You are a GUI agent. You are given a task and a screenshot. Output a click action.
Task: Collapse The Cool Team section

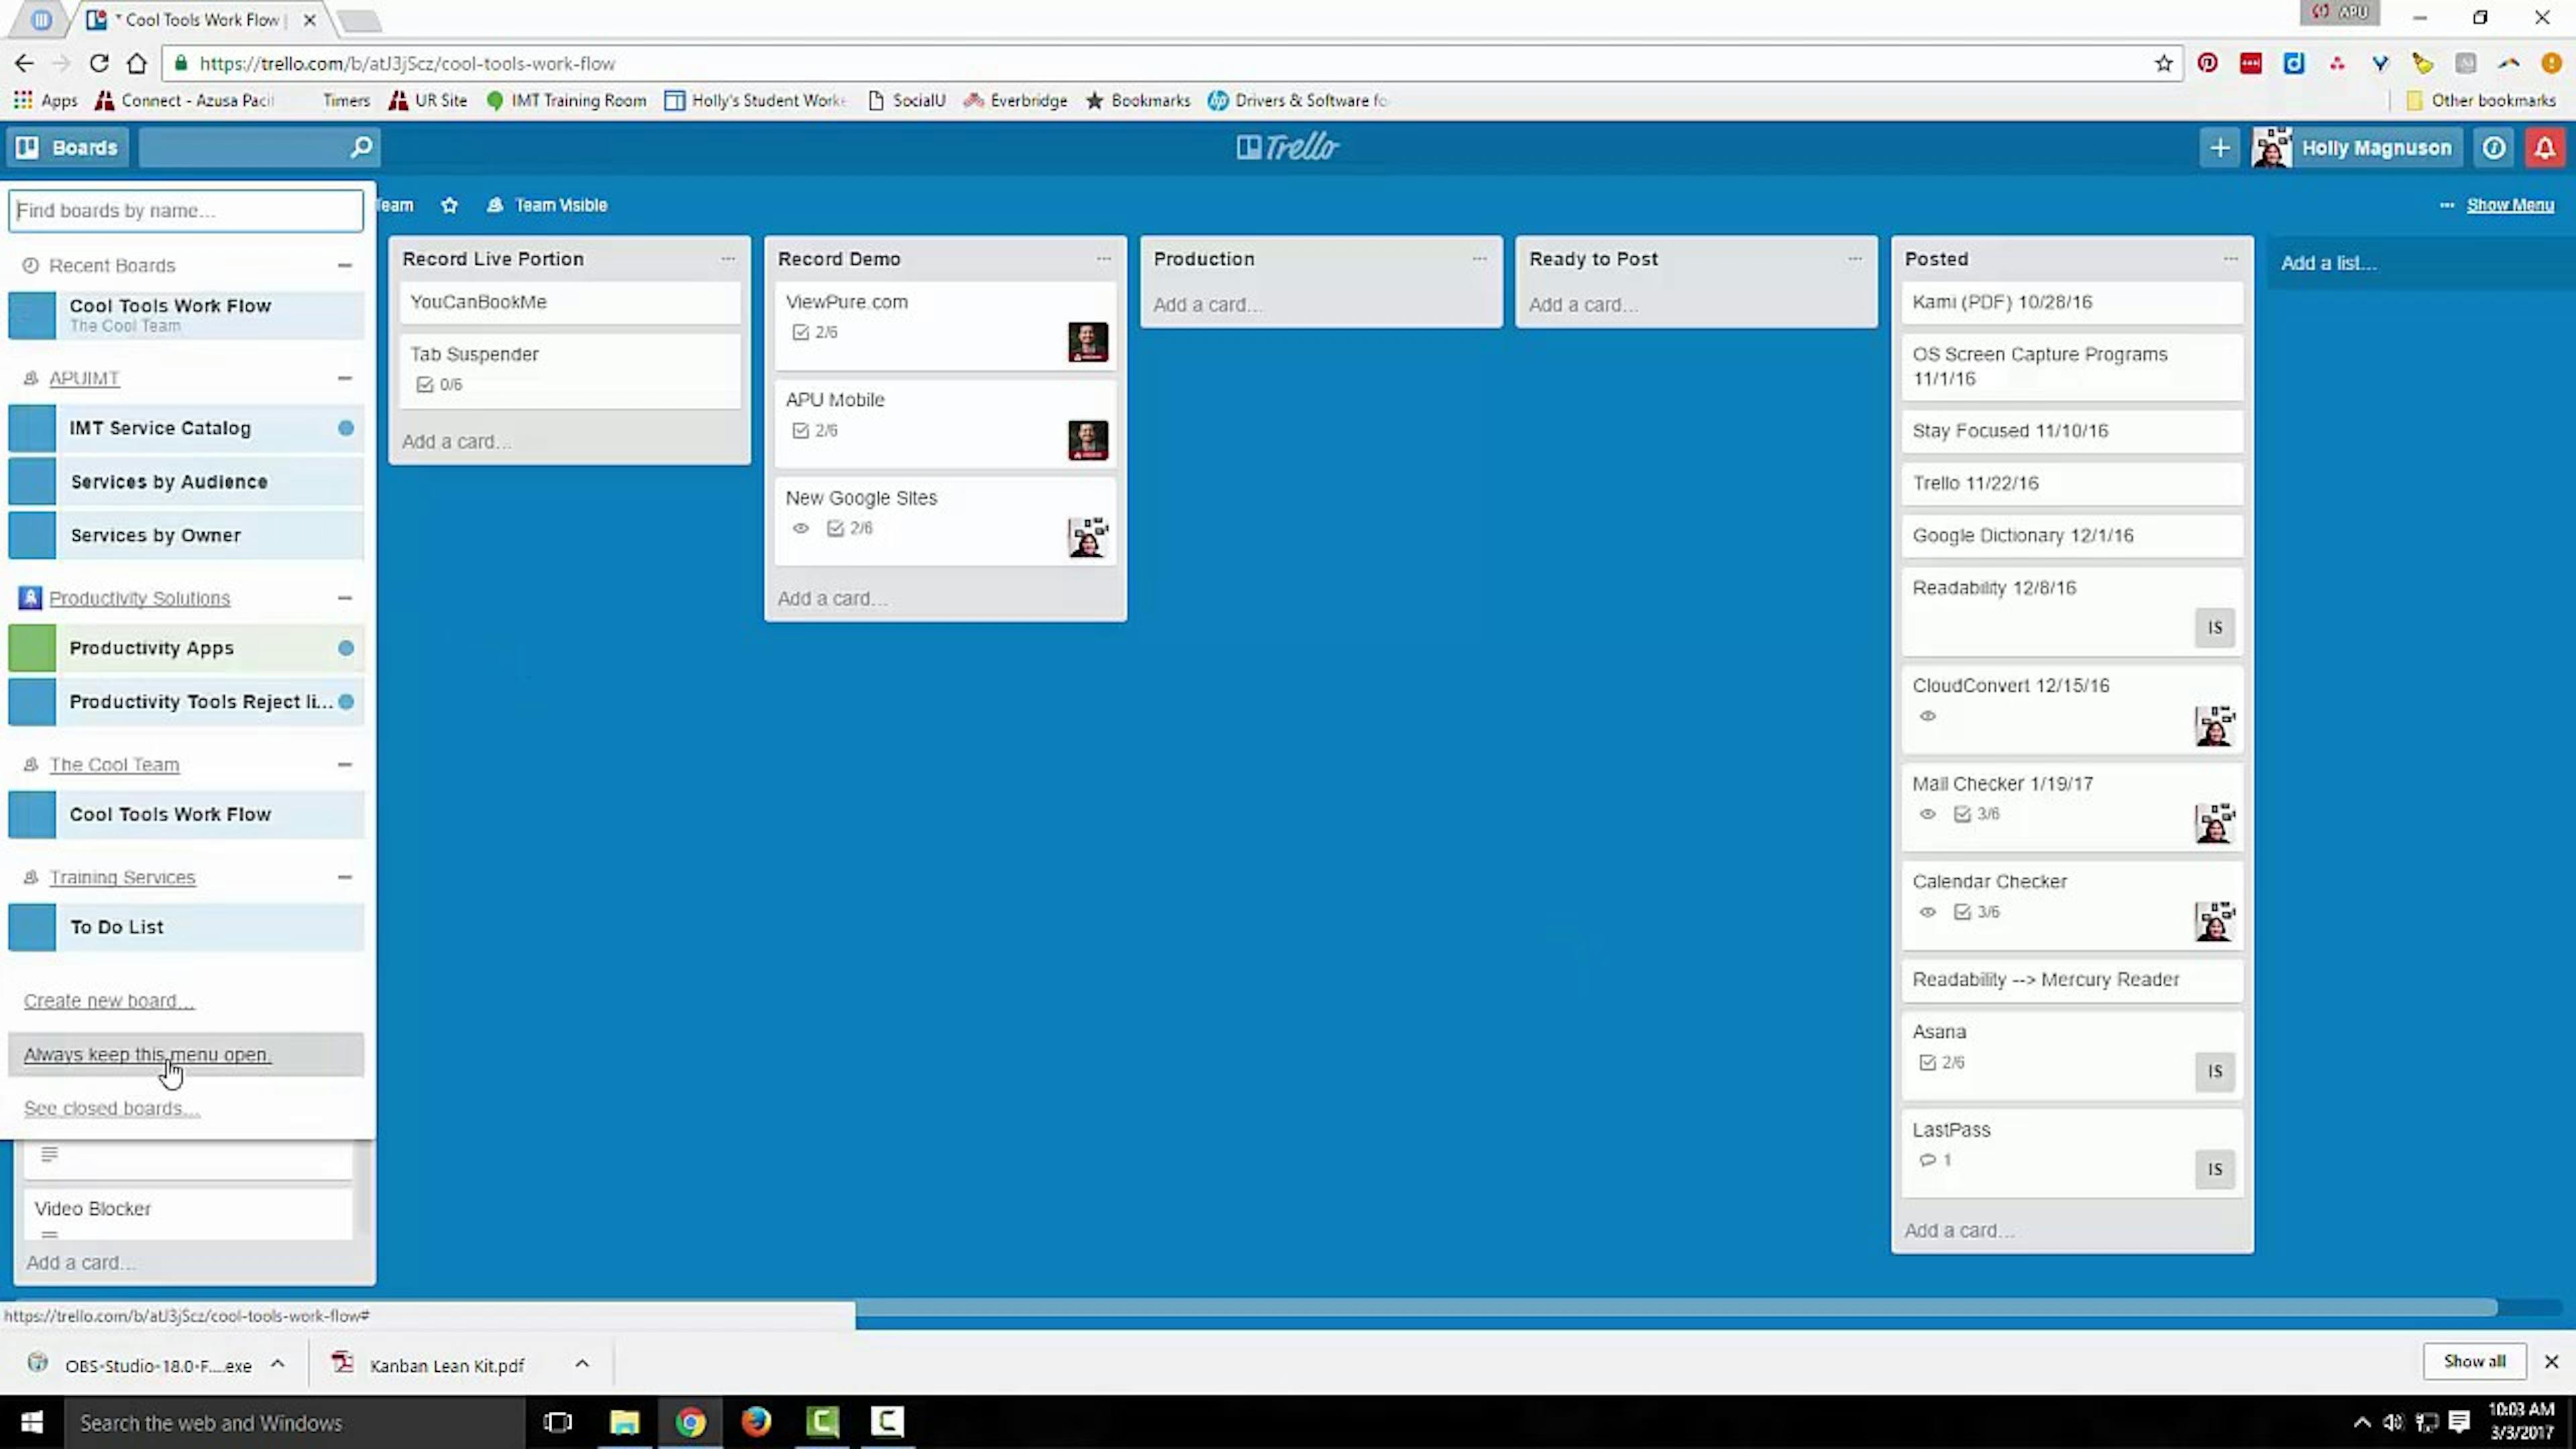tap(345, 765)
